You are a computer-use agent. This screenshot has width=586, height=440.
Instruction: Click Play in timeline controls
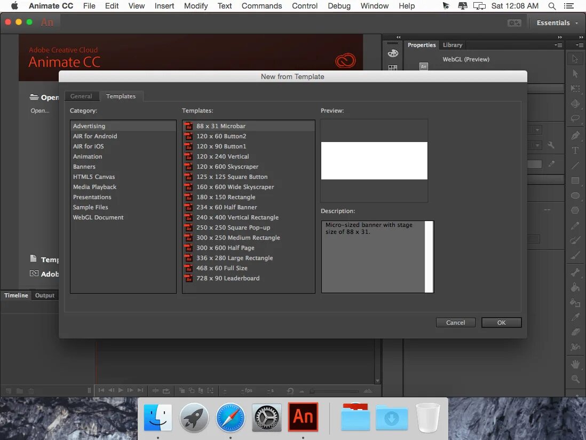[x=121, y=390]
